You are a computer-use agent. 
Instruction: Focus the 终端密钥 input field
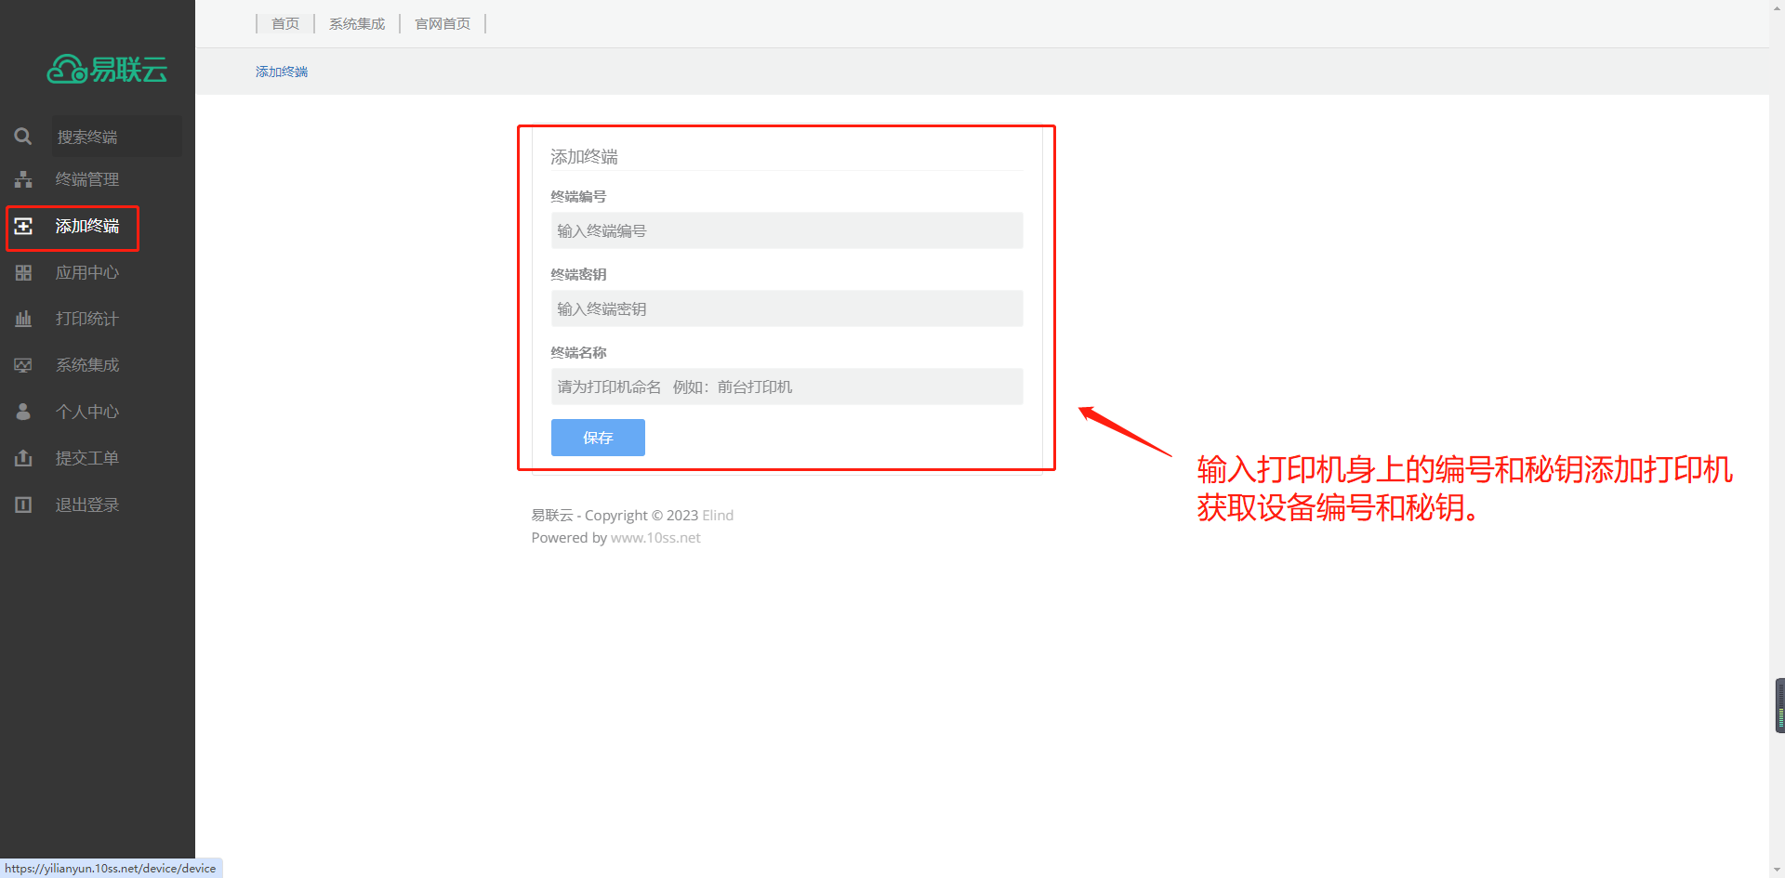pos(787,308)
